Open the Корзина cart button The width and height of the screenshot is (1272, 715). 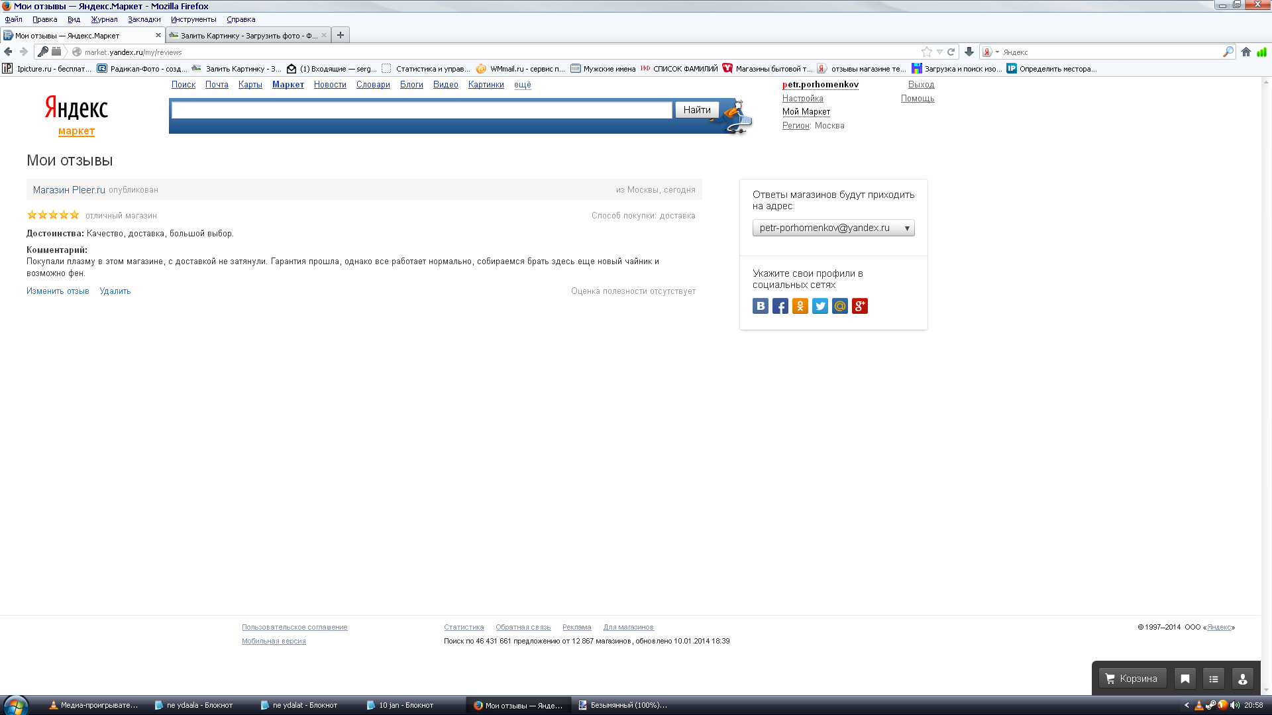1132,679
